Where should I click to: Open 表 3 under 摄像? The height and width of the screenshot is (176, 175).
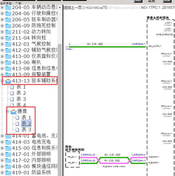coord(26,130)
